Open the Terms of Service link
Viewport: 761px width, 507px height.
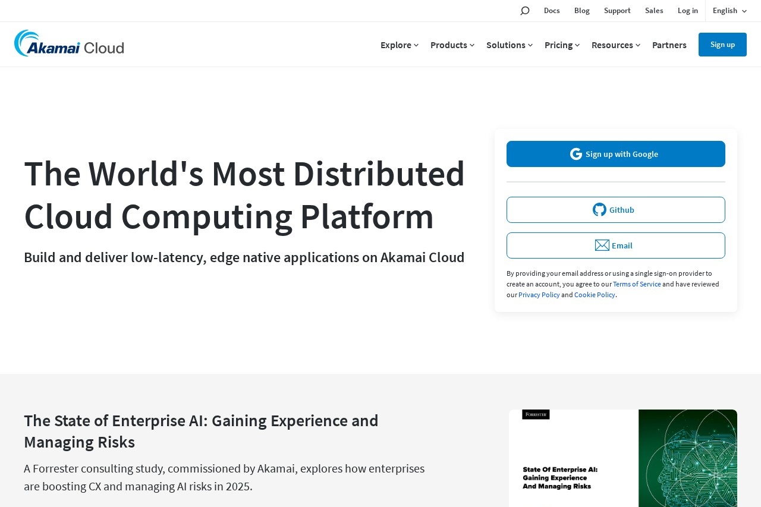coord(637,284)
